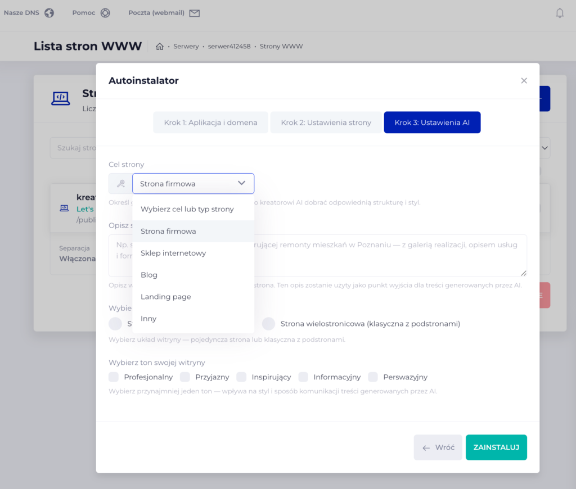This screenshot has height=489, width=576.
Task: Pick Landing page option in dropdown
Action: pos(166,297)
